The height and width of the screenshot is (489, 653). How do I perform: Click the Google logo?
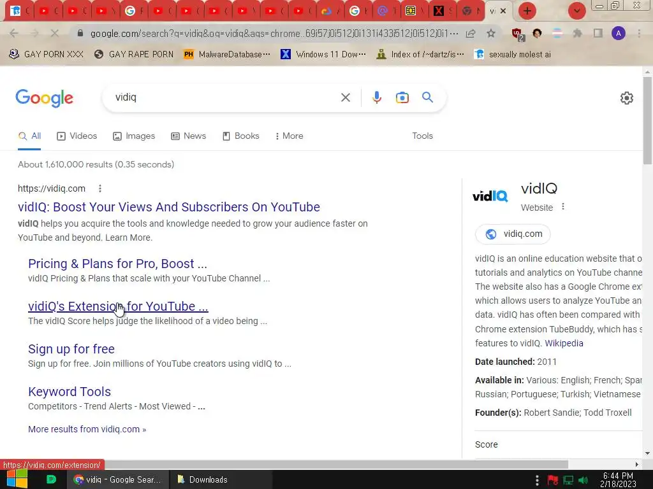pyautogui.click(x=44, y=98)
